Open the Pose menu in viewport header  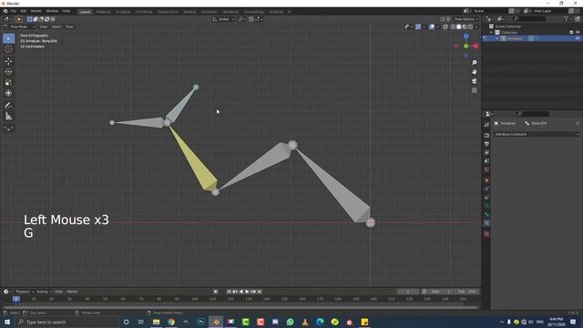[x=69, y=26]
